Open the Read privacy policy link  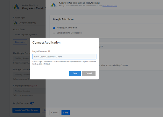(110, 6)
